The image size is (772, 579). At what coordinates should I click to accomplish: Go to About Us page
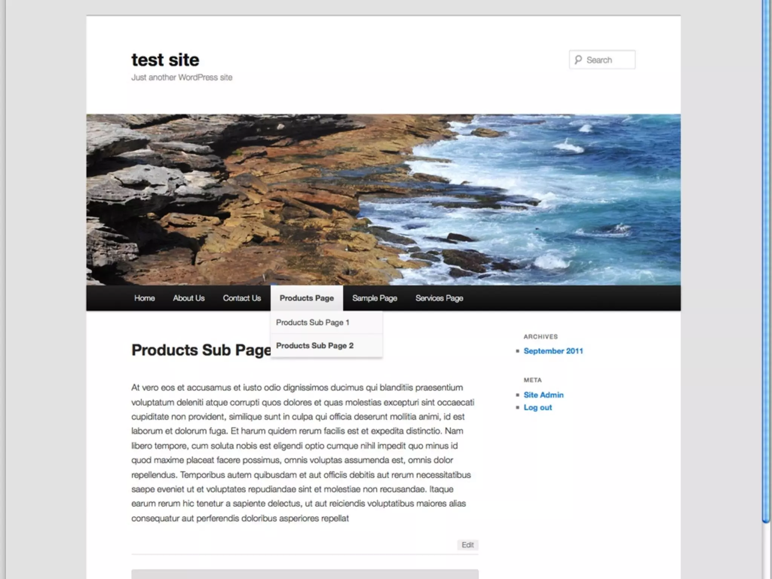(x=188, y=298)
